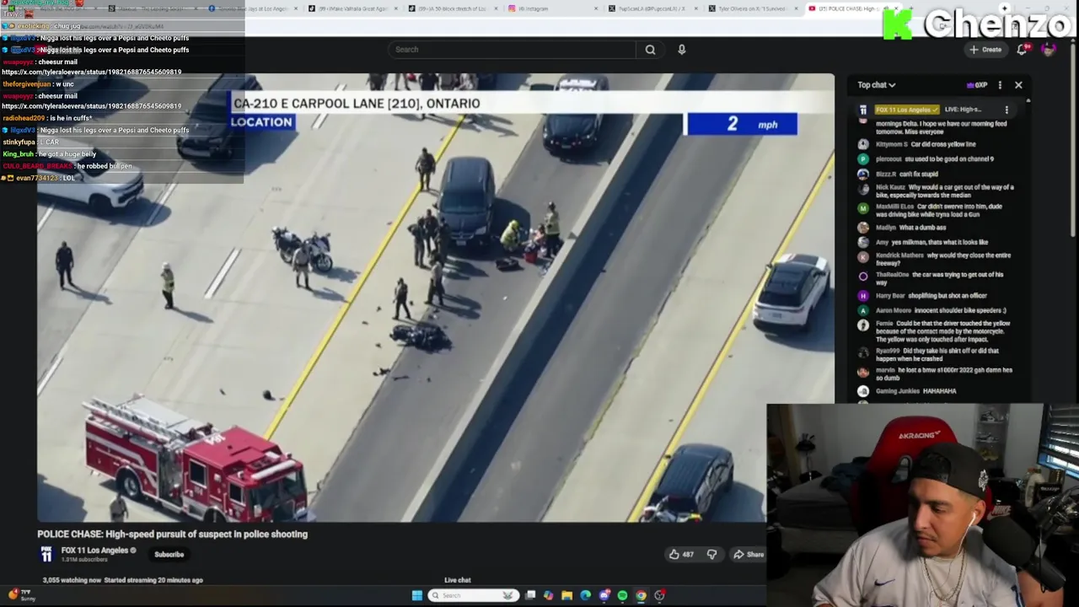
Task: Open Copilot from the taskbar
Action: pos(548,596)
